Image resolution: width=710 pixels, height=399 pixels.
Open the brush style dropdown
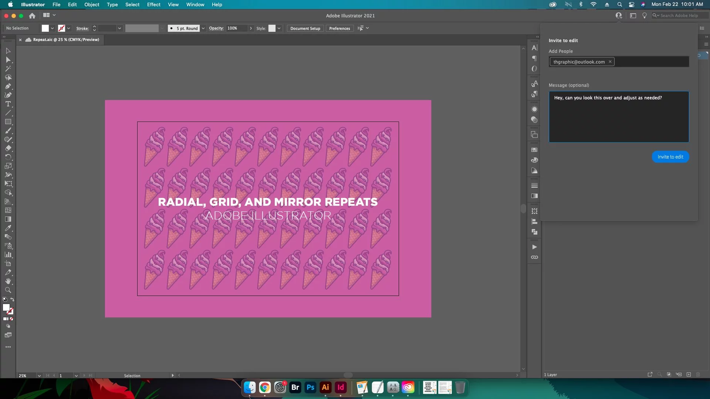pyautogui.click(x=203, y=28)
